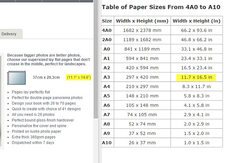Open the Delivery tab
The image size is (230, 163).
[9, 34]
